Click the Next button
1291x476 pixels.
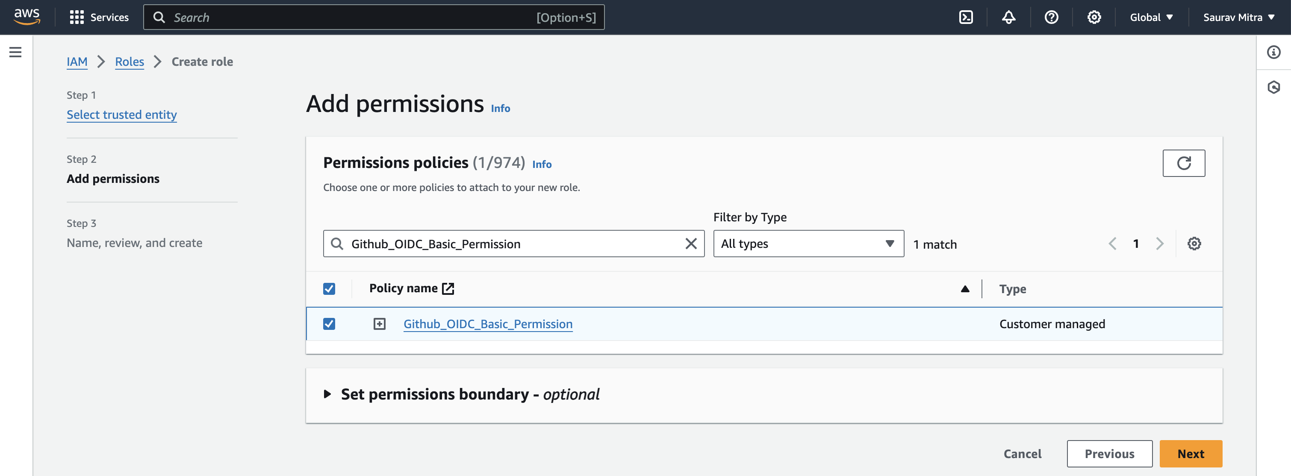[x=1190, y=454]
